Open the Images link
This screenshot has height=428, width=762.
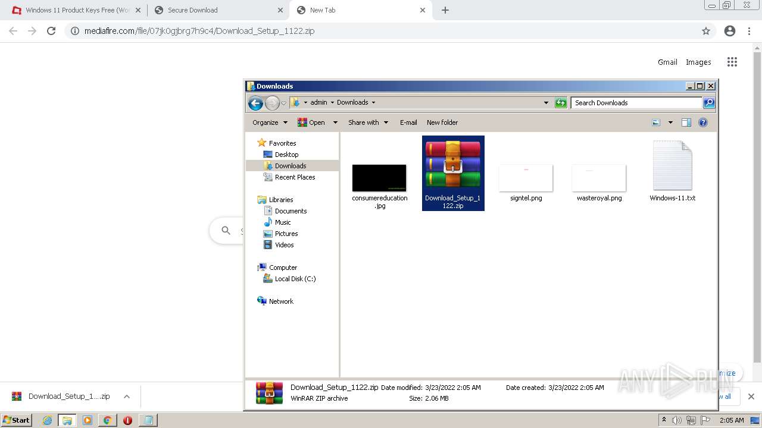(698, 62)
